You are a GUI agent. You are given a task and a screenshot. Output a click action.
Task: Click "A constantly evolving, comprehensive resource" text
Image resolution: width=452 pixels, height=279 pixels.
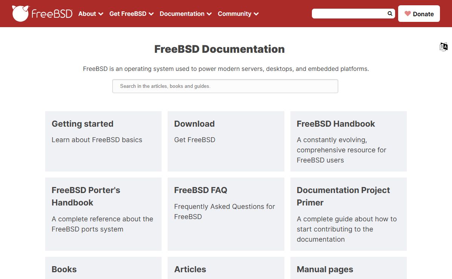[342, 150]
